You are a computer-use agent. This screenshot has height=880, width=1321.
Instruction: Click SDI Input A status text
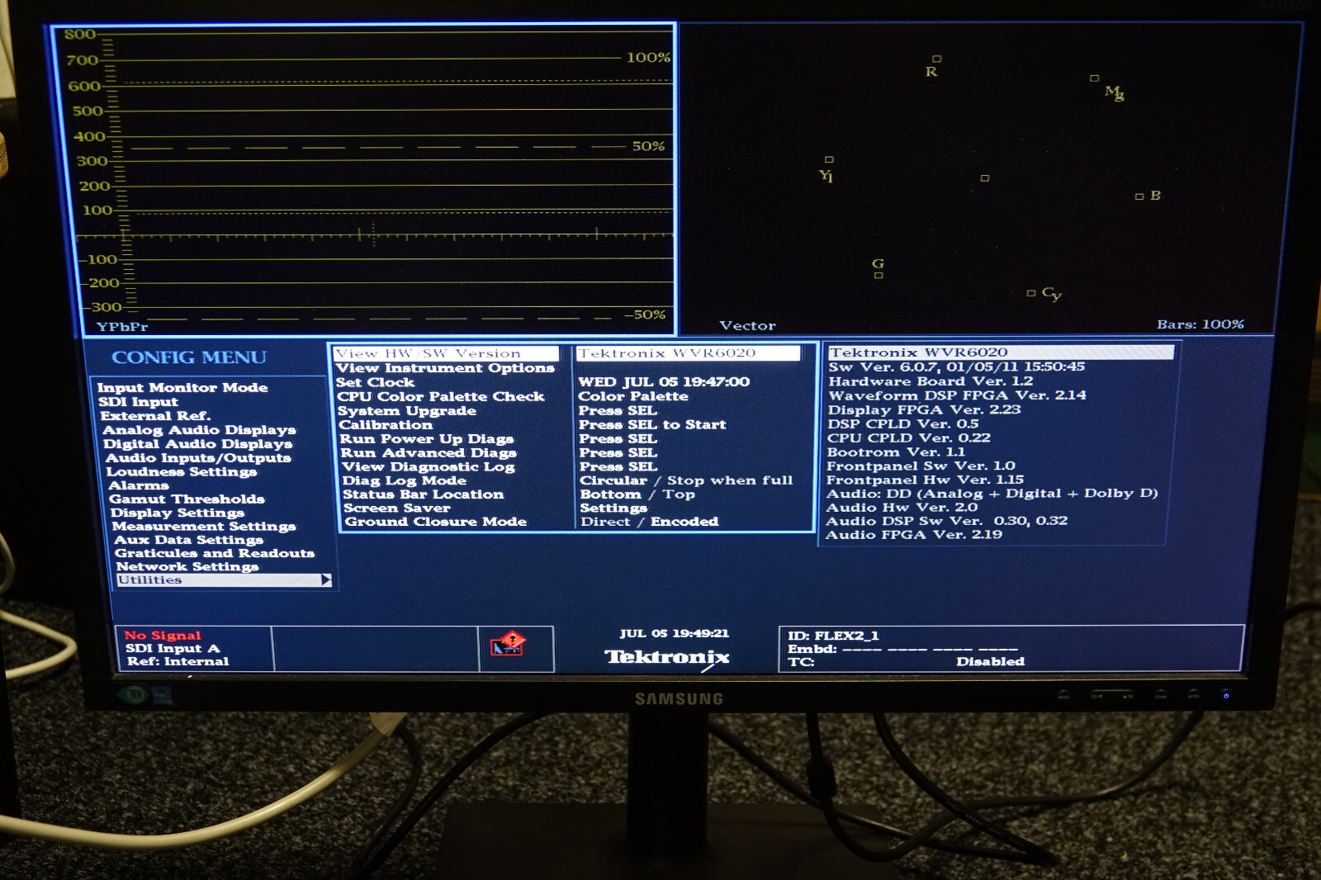point(173,649)
